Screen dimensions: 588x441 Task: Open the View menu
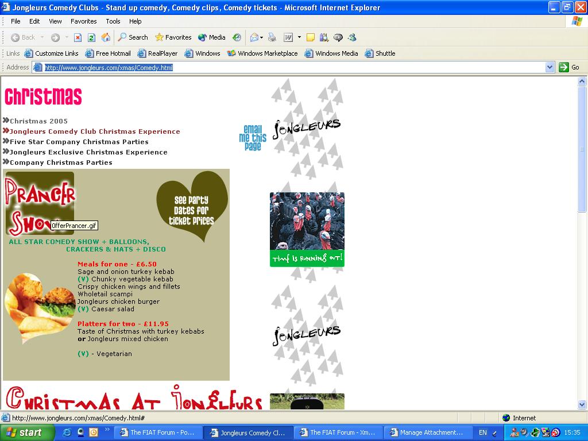pyautogui.click(x=55, y=21)
